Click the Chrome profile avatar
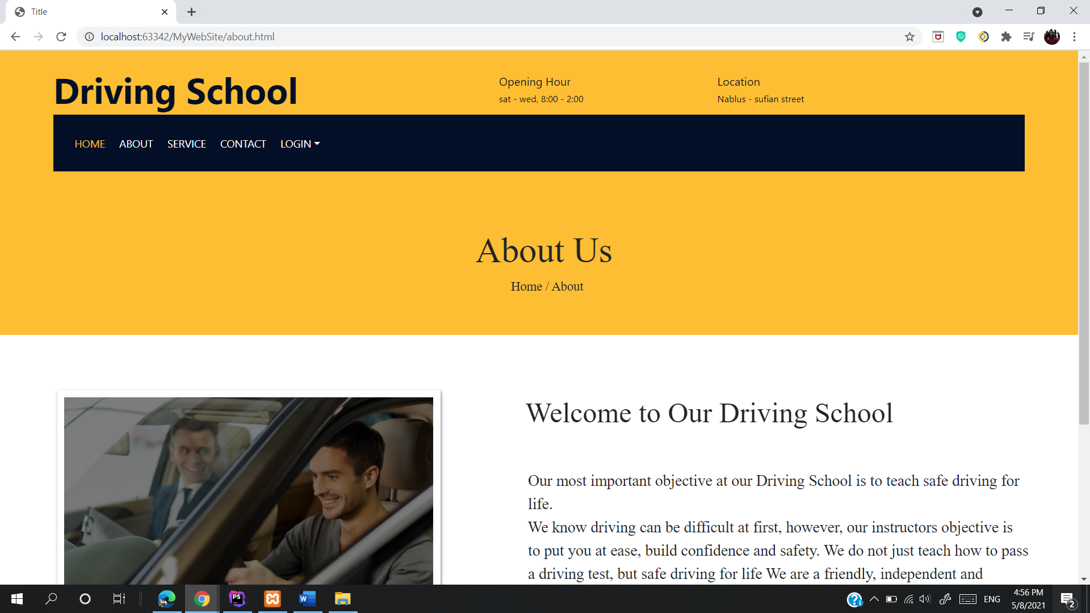Viewport: 1090px width, 613px height. pos(1052,36)
